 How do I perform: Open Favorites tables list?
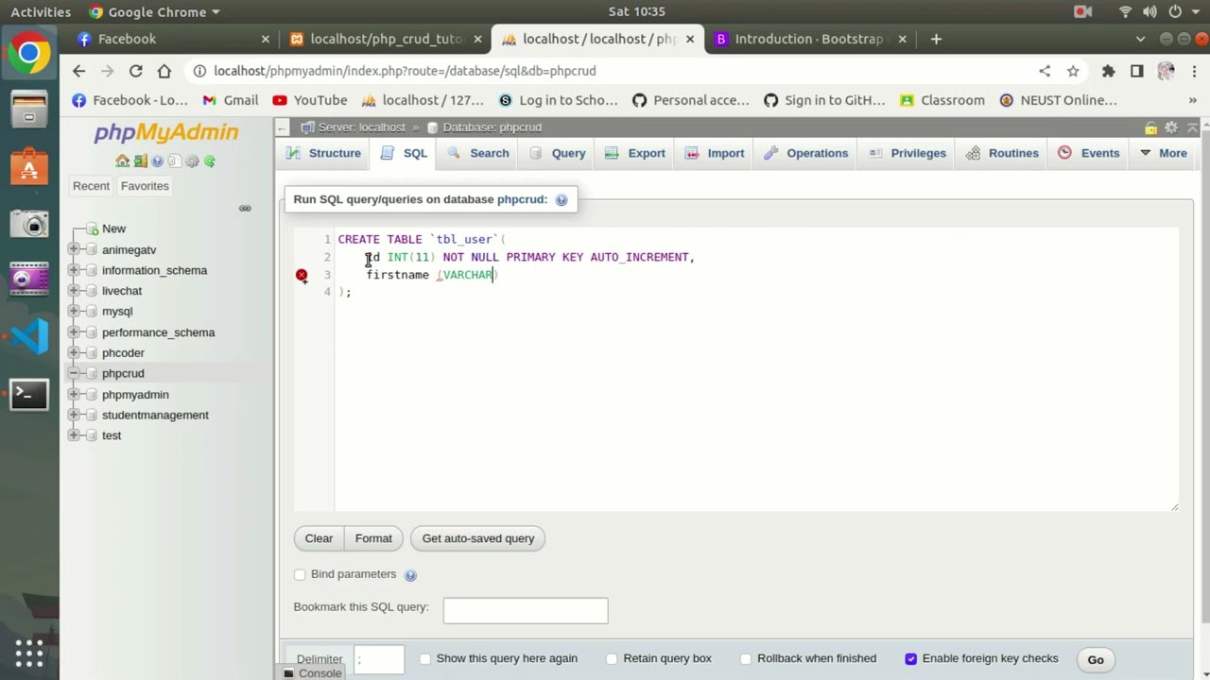pos(145,186)
